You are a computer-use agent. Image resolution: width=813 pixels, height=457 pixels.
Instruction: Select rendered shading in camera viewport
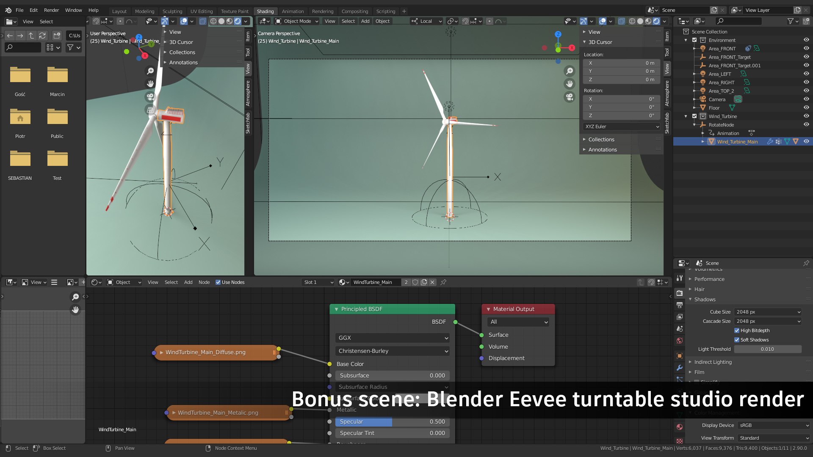pos(656,21)
